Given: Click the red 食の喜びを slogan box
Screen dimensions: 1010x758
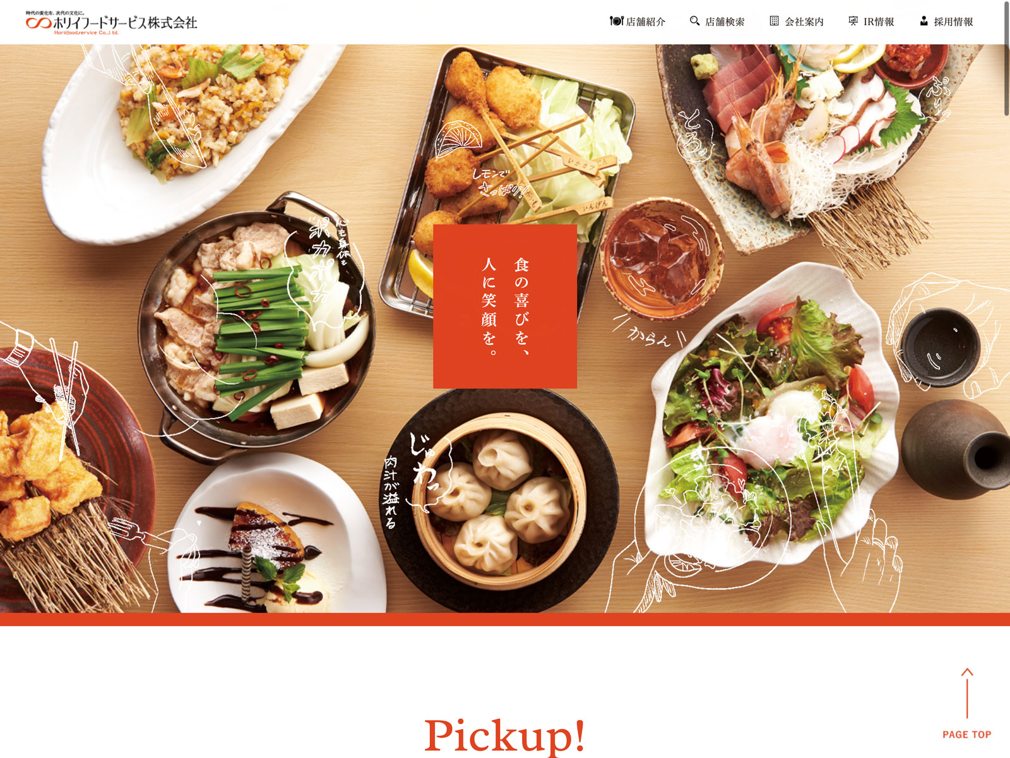Looking at the screenshot, I should (x=505, y=306).
